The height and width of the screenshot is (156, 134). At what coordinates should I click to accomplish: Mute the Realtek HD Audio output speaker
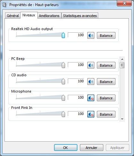pos(91,36)
